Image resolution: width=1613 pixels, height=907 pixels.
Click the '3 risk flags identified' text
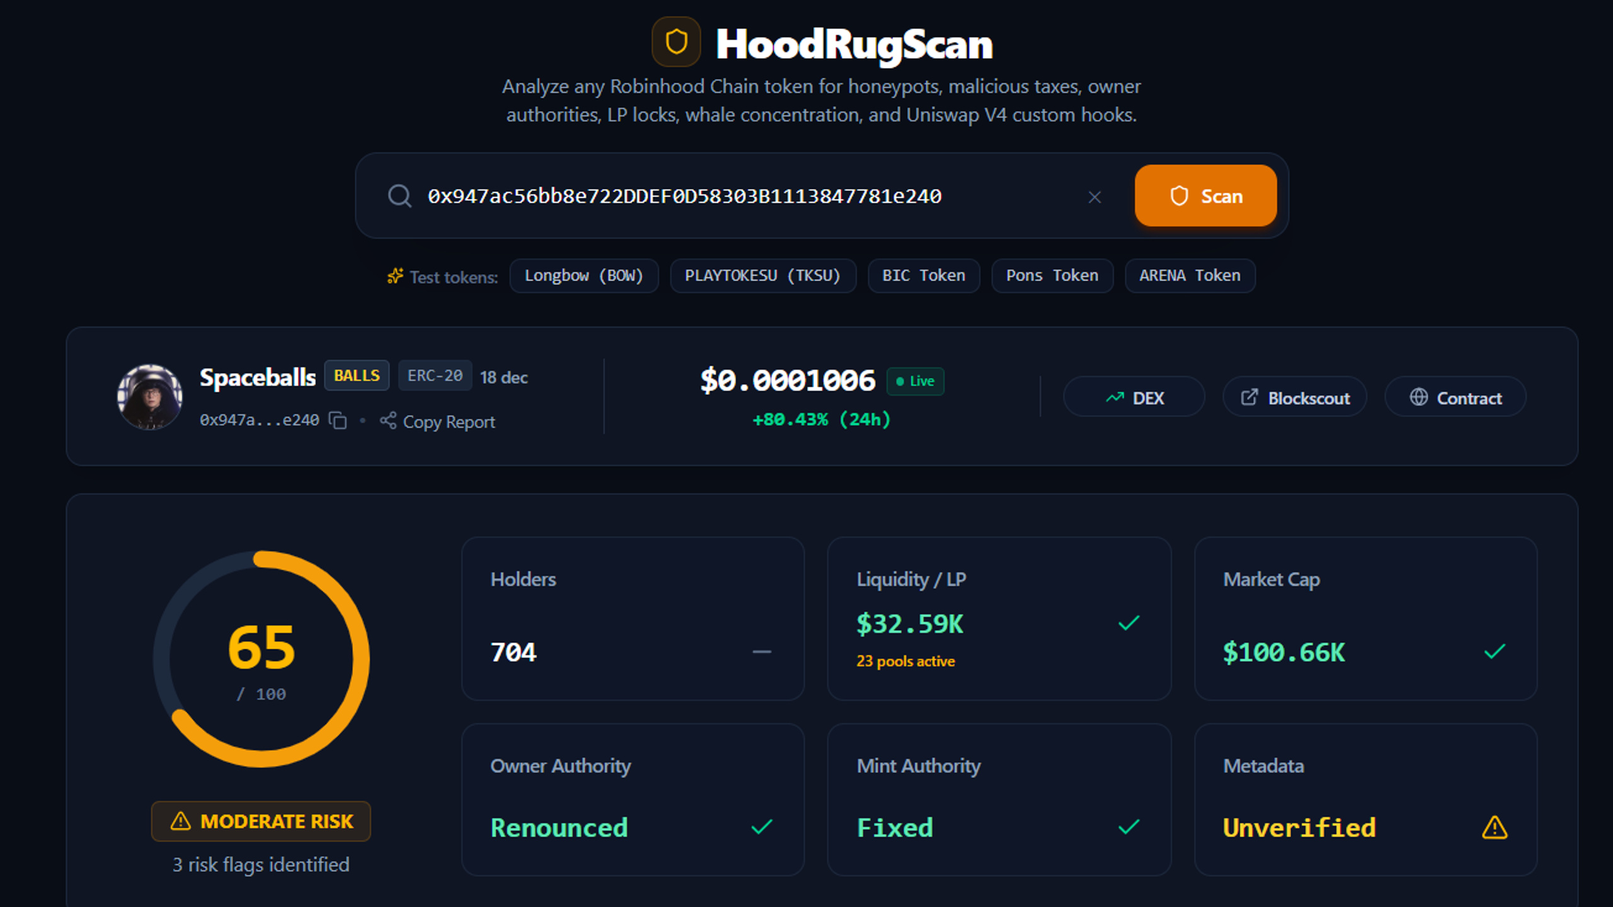(x=261, y=865)
